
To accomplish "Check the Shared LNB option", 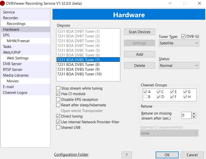I will coord(58,128).
